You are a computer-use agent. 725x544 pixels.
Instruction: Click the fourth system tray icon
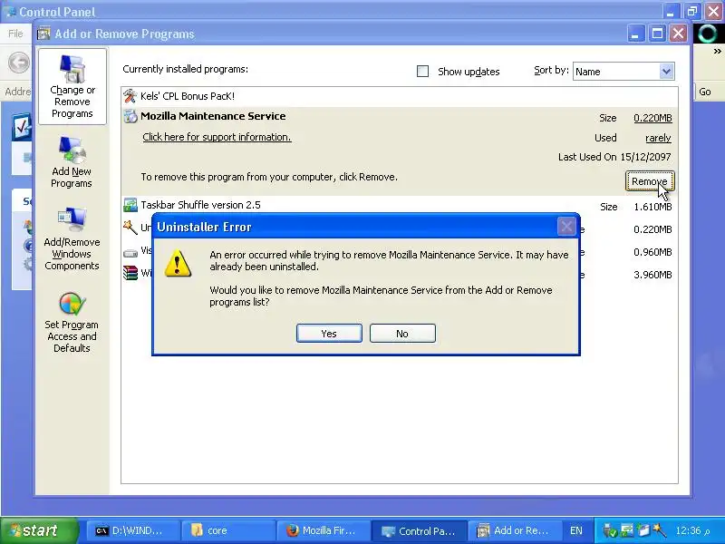coord(659,530)
